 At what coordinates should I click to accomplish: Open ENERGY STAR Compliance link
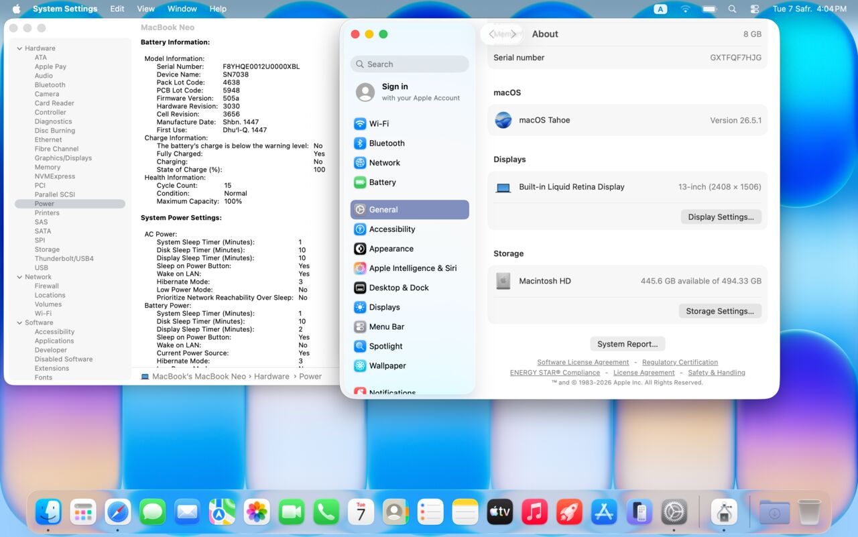[555, 372]
